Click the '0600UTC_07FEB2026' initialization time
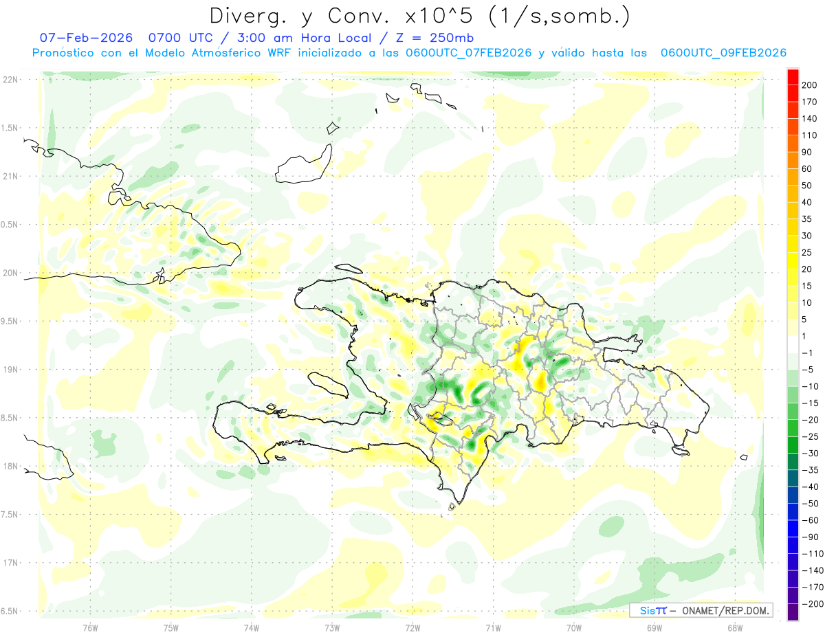 (x=469, y=53)
